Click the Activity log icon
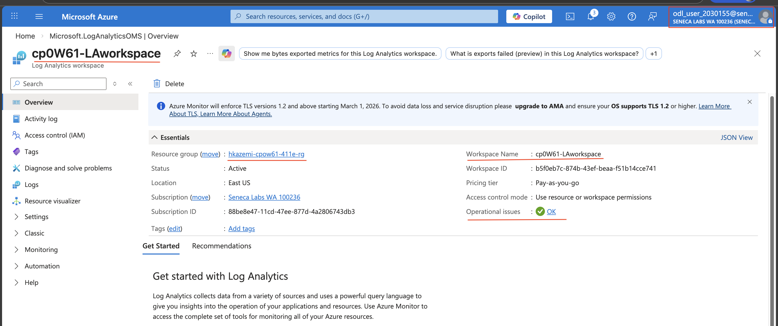 click(x=16, y=119)
